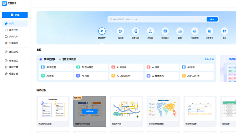The image size is (236, 133).
Task: Open the 点状世界地图模板 thumbnail
Action: pos(163,109)
